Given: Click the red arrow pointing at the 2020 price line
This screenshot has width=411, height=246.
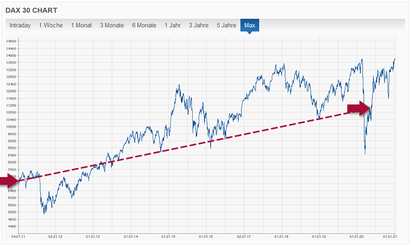Looking at the screenshot, I should point(359,108).
